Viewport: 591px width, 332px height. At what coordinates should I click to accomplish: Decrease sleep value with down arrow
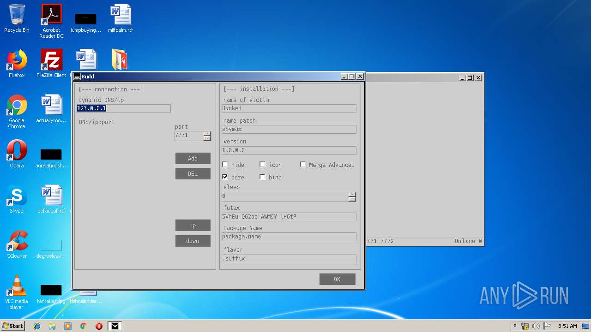(x=352, y=199)
